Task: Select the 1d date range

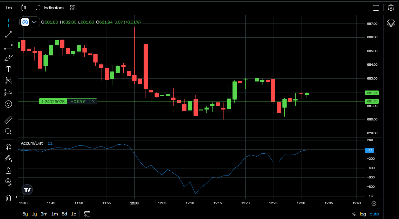Action: point(74,214)
